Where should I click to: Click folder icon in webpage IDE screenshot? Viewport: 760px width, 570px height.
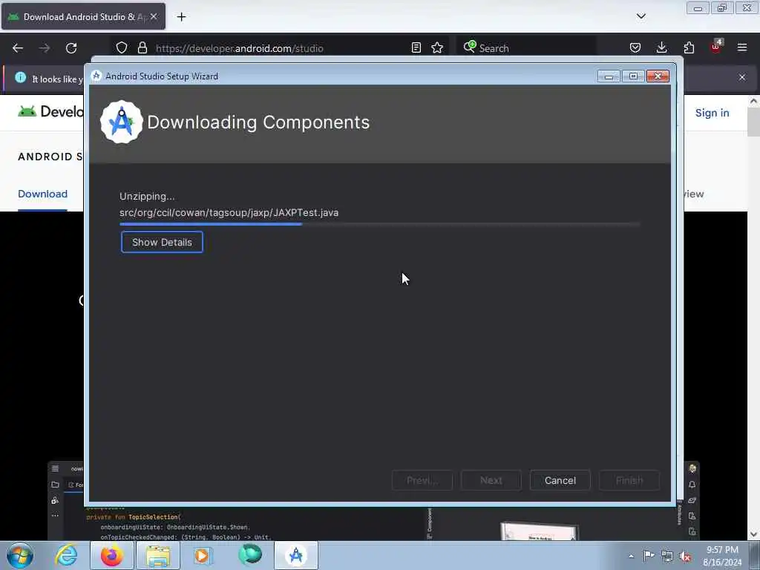[x=55, y=485]
